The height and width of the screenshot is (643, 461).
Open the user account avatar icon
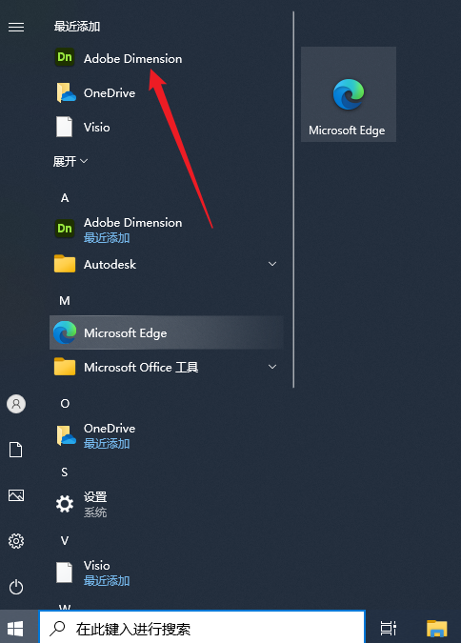pos(16,404)
